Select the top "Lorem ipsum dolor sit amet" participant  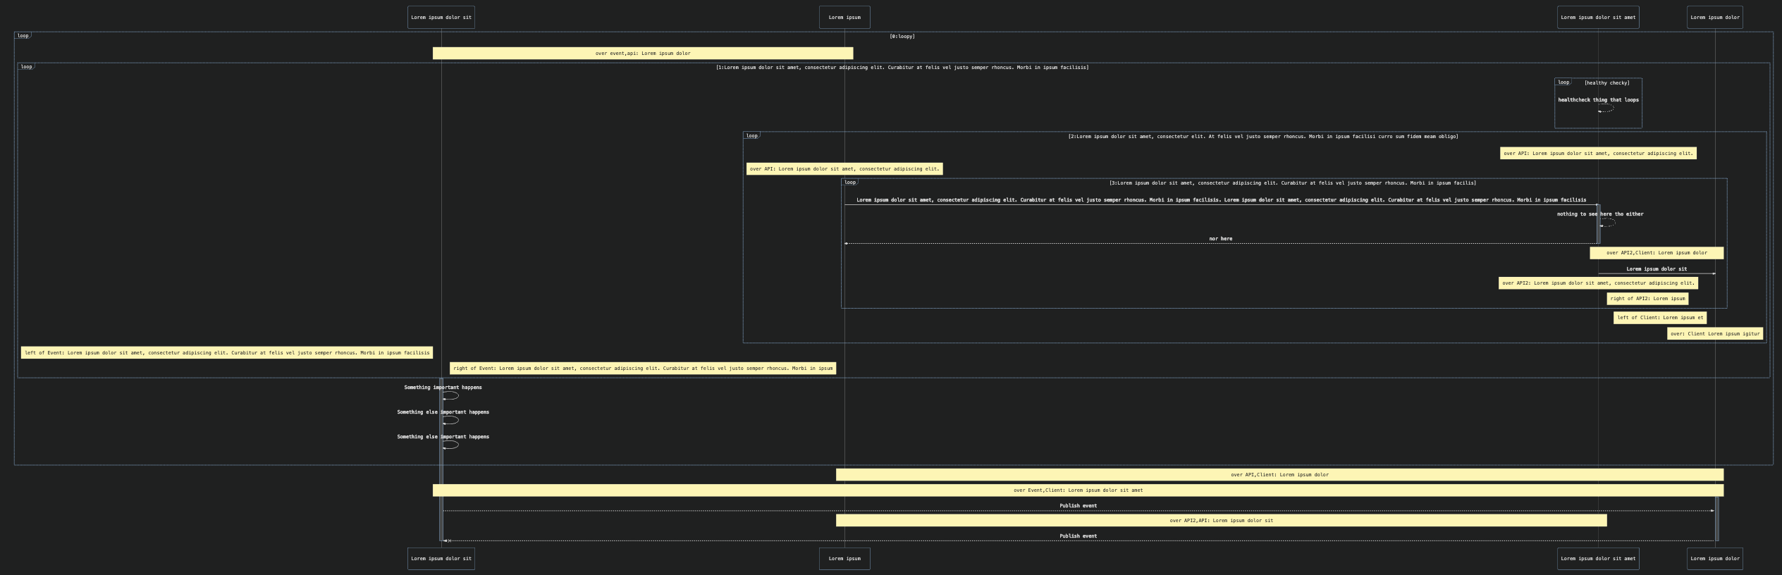pyautogui.click(x=1597, y=18)
